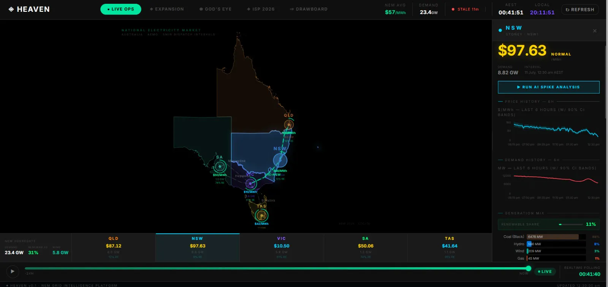This screenshot has width=608, height=287.
Task: Run AI spike analysis
Action: [x=548, y=87]
